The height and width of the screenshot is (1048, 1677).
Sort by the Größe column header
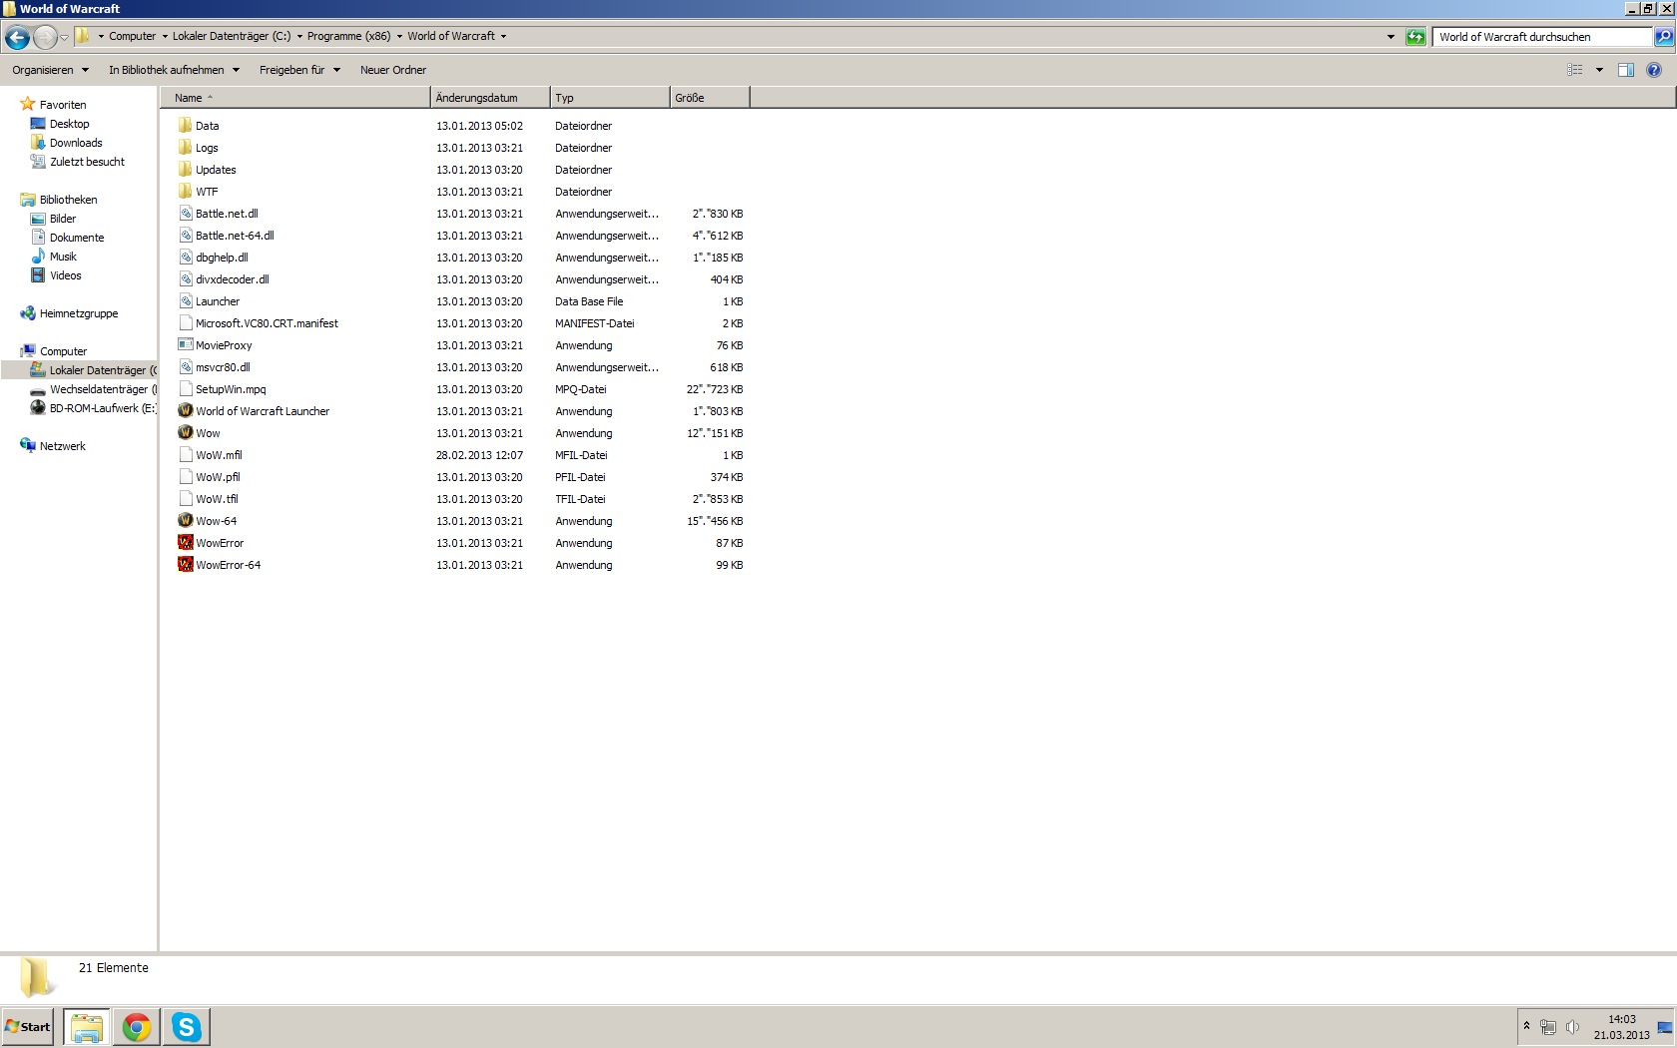(710, 98)
